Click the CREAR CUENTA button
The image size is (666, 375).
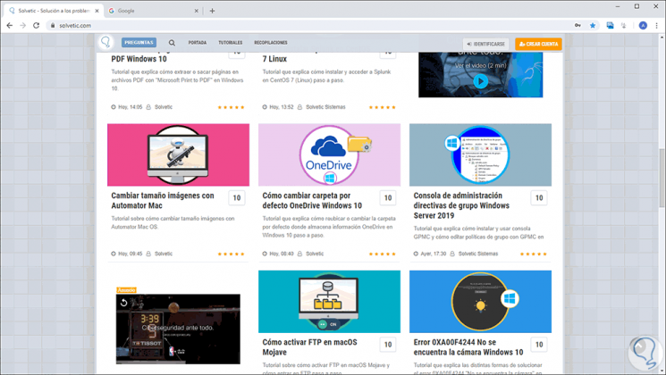coord(538,44)
